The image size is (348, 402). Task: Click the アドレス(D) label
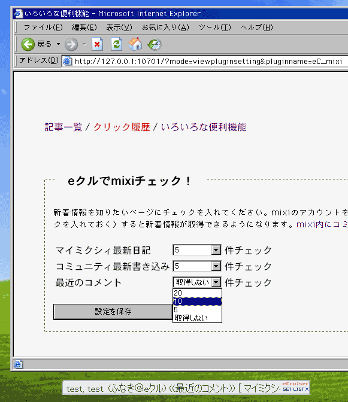pos(39,60)
